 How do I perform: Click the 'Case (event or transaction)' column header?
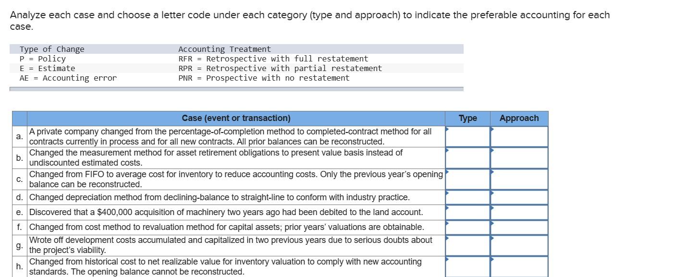coord(236,118)
